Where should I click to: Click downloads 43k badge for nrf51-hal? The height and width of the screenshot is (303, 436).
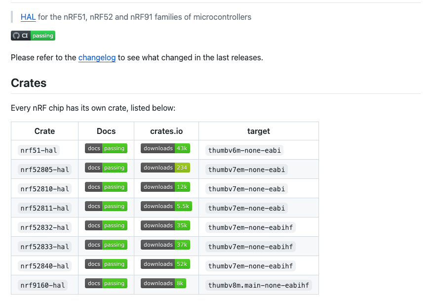pos(165,148)
